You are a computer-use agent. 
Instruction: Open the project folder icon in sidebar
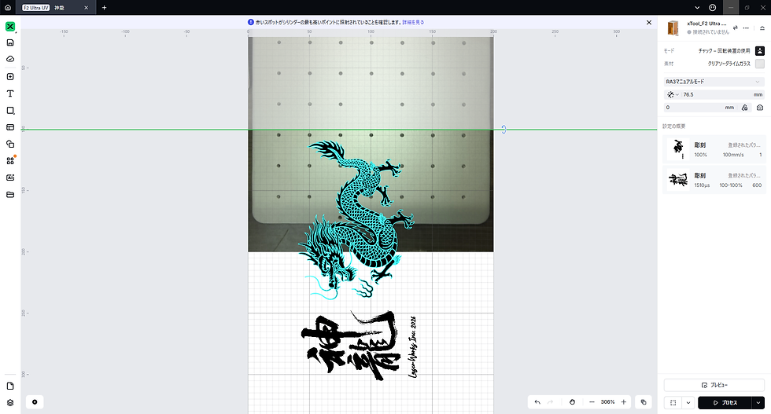tap(9, 195)
